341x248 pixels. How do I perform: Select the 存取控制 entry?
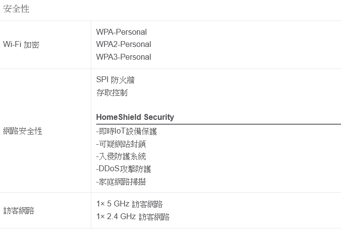(x=112, y=92)
